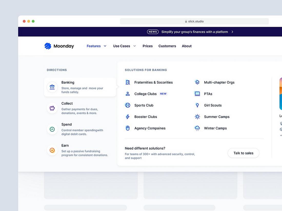282x211 pixels.
Task: Click the Winter Camps snow cloud icon
Action: 197,128
